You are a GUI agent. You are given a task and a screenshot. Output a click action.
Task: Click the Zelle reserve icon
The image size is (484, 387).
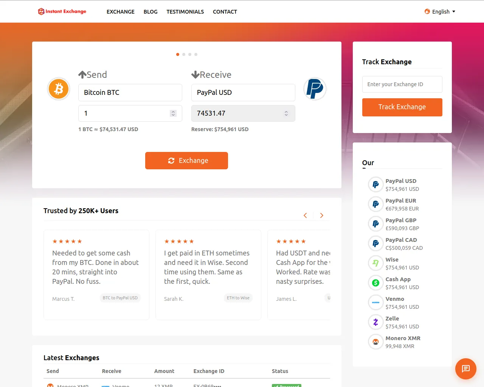tap(375, 322)
